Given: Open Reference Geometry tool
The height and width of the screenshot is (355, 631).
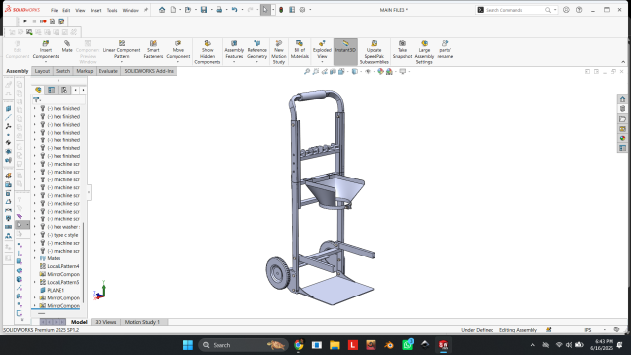Looking at the screenshot, I should tap(257, 49).
